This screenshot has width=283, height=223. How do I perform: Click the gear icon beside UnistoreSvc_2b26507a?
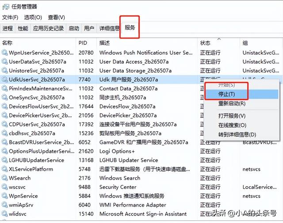pyautogui.click(x=5, y=70)
